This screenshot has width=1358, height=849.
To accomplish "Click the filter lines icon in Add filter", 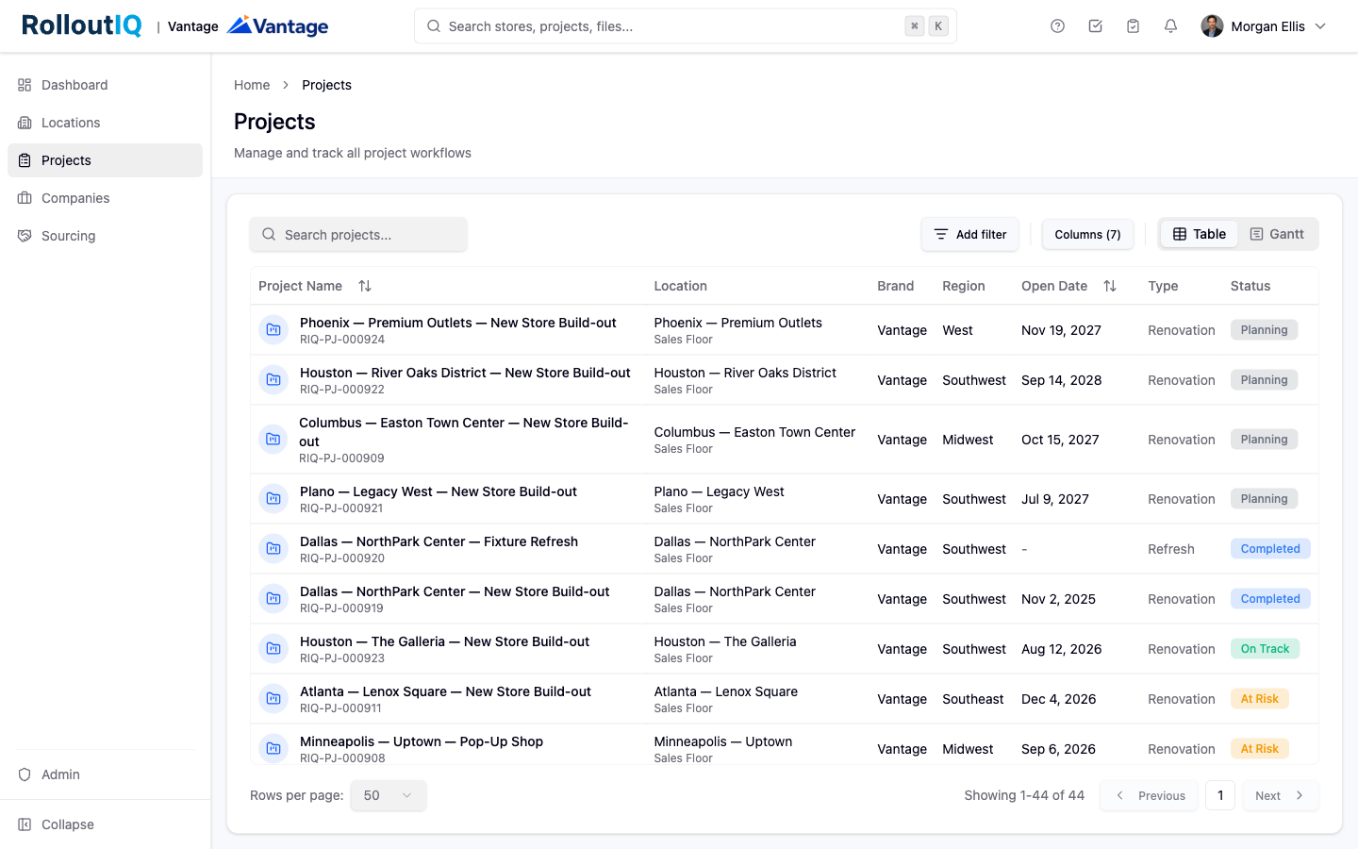I will coord(940,234).
